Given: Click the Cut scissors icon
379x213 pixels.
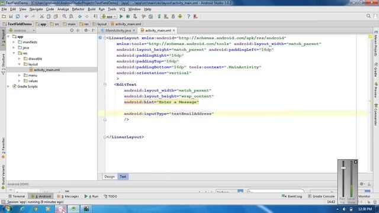Looking at the screenshot, I should pos(42,17).
